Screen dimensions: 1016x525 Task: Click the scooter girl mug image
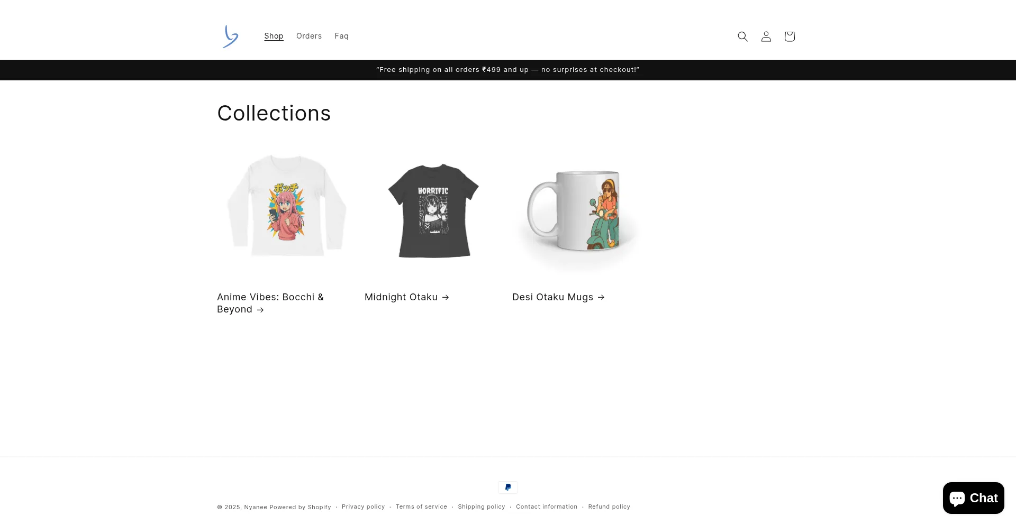click(x=580, y=211)
